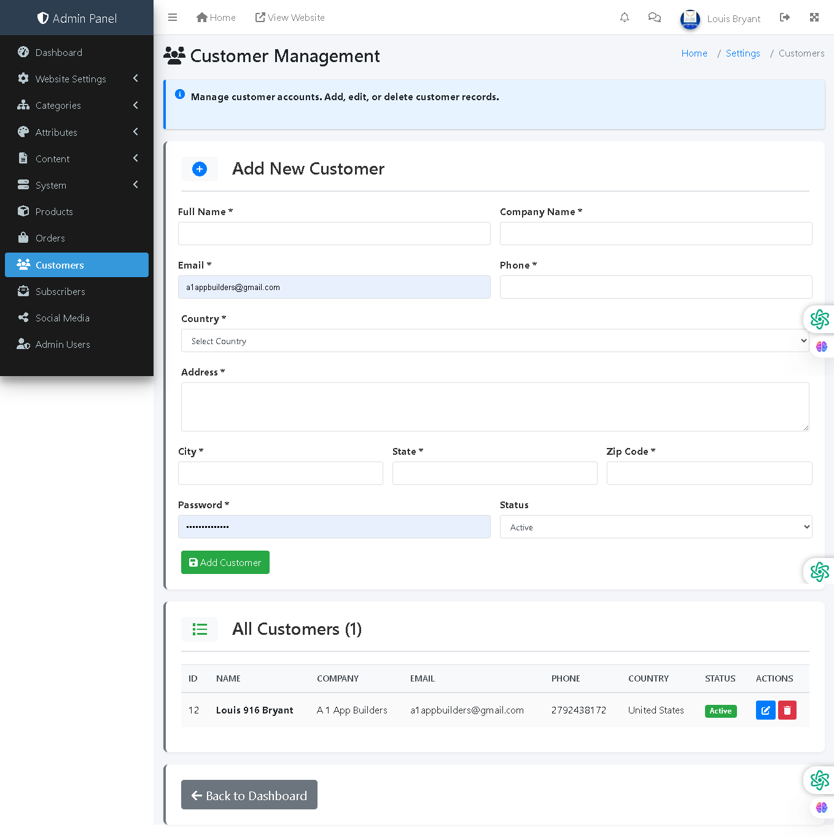Go to Products in the sidebar
This screenshot has width=834, height=837.
click(x=54, y=211)
